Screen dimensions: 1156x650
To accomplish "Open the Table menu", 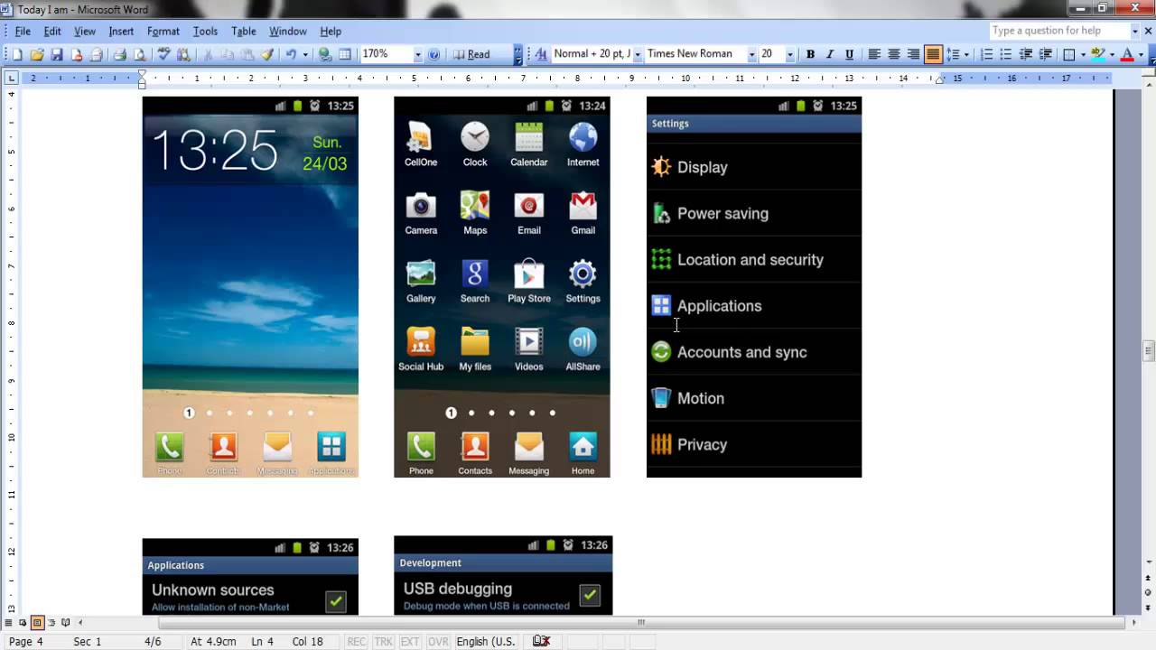I will pos(243,30).
